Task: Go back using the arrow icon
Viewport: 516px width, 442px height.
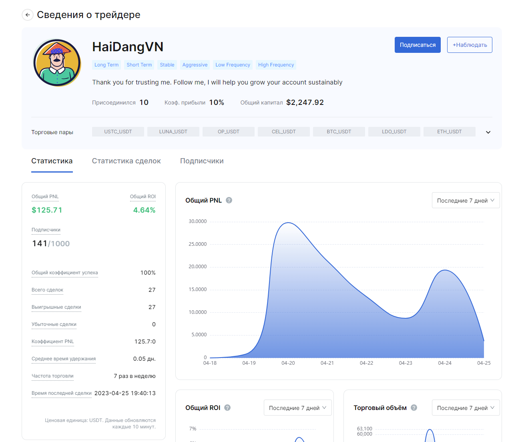Action: pyautogui.click(x=28, y=15)
